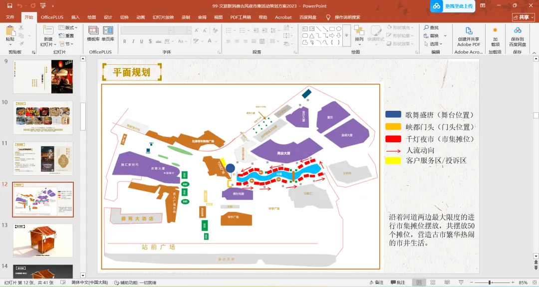The width and height of the screenshot is (539, 287).
Task: Click the Notes (备注) button
Action: click(376, 283)
